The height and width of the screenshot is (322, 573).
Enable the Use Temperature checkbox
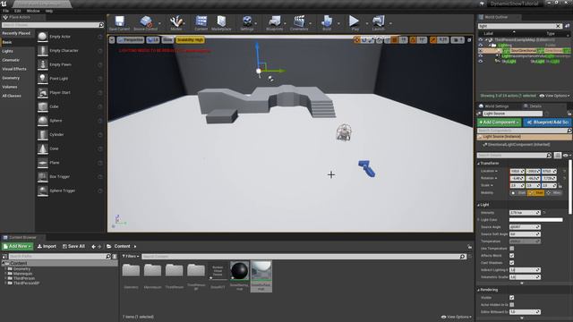click(511, 249)
